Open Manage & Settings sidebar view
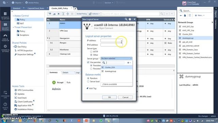Viewport: 218px width, 123px height. [x=5, y=49]
